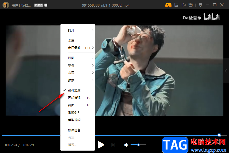
Task: Select 截取视频 menu item
Action: tap(78, 120)
